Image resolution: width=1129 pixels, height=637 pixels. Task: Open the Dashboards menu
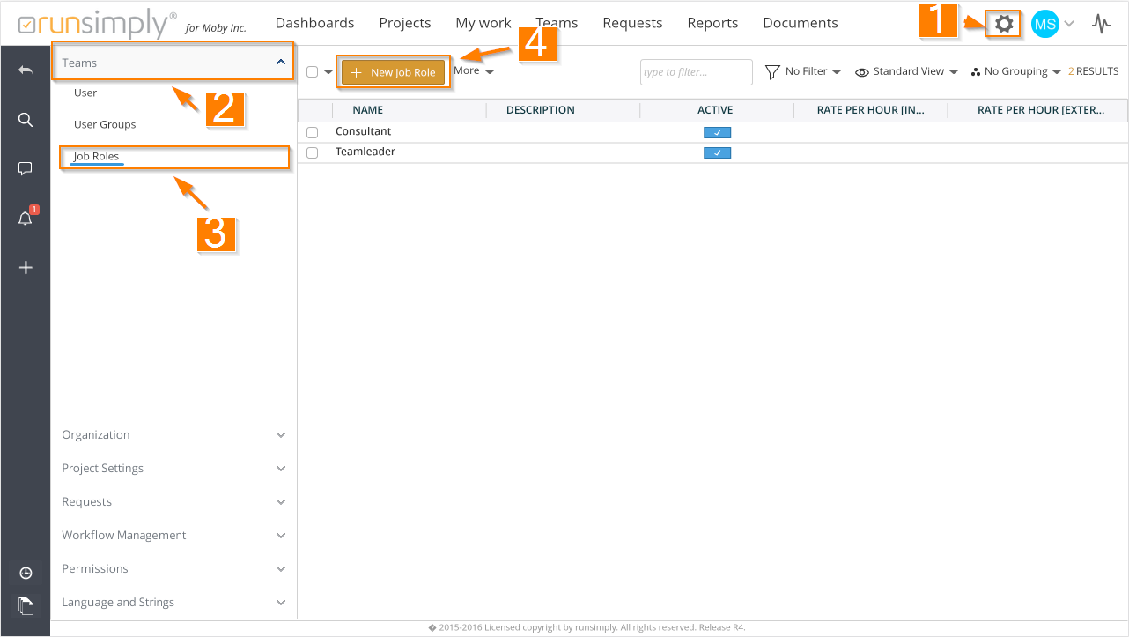(x=314, y=23)
